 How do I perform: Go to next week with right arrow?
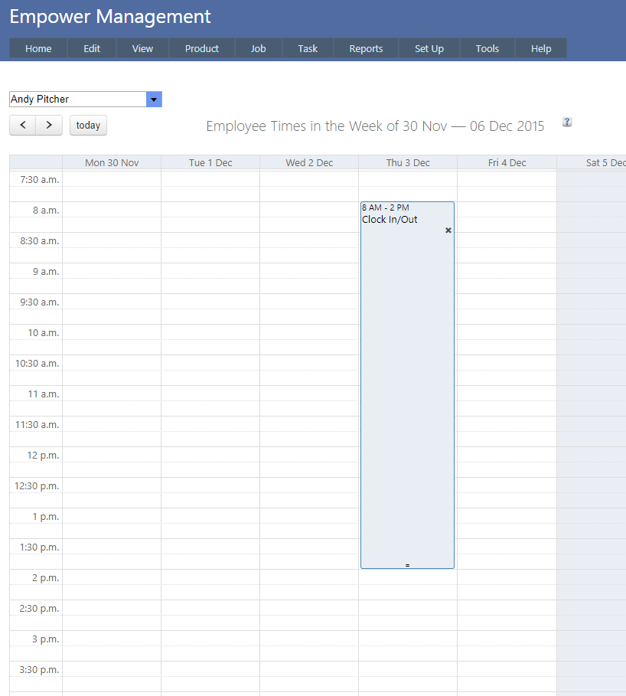pyautogui.click(x=49, y=125)
